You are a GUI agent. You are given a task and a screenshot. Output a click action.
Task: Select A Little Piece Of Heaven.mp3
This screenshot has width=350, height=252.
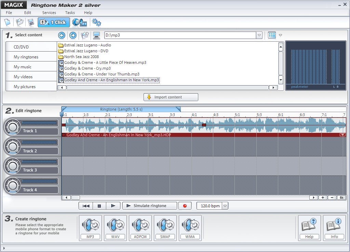point(102,62)
